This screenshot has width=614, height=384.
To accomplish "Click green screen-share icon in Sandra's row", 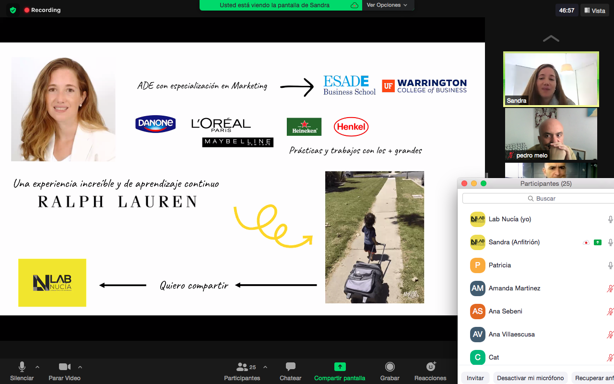I will tap(598, 242).
